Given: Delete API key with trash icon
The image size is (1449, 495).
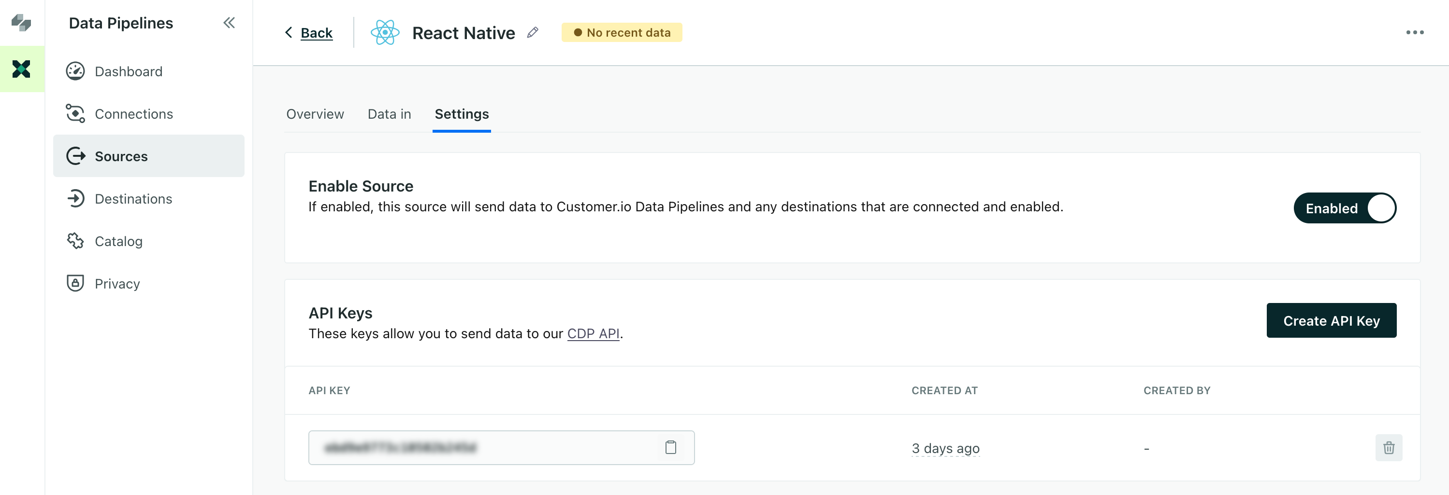Looking at the screenshot, I should [x=1389, y=447].
